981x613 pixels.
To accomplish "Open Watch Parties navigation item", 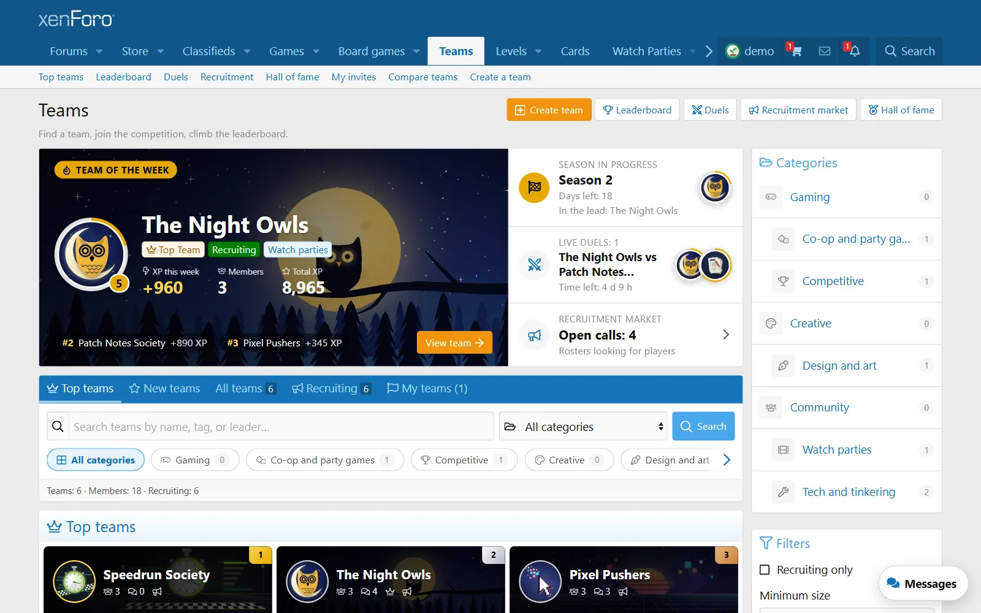I will (x=647, y=51).
